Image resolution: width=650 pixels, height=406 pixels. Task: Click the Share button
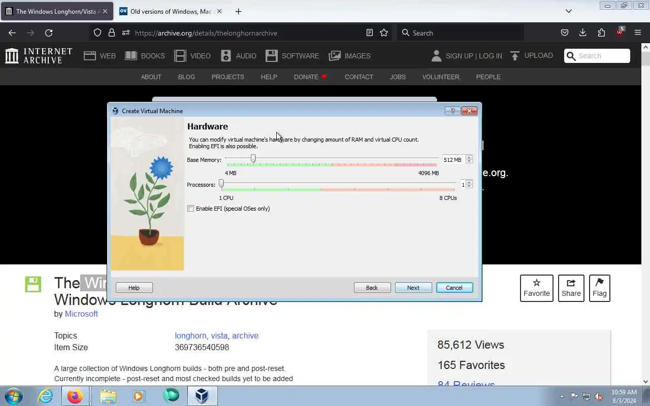pyautogui.click(x=571, y=288)
